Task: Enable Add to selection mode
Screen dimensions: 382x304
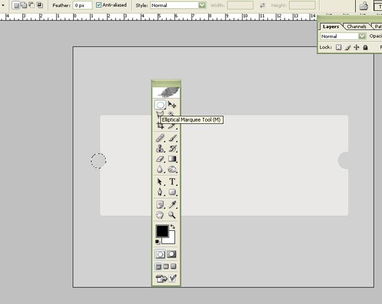Action: coord(24,5)
